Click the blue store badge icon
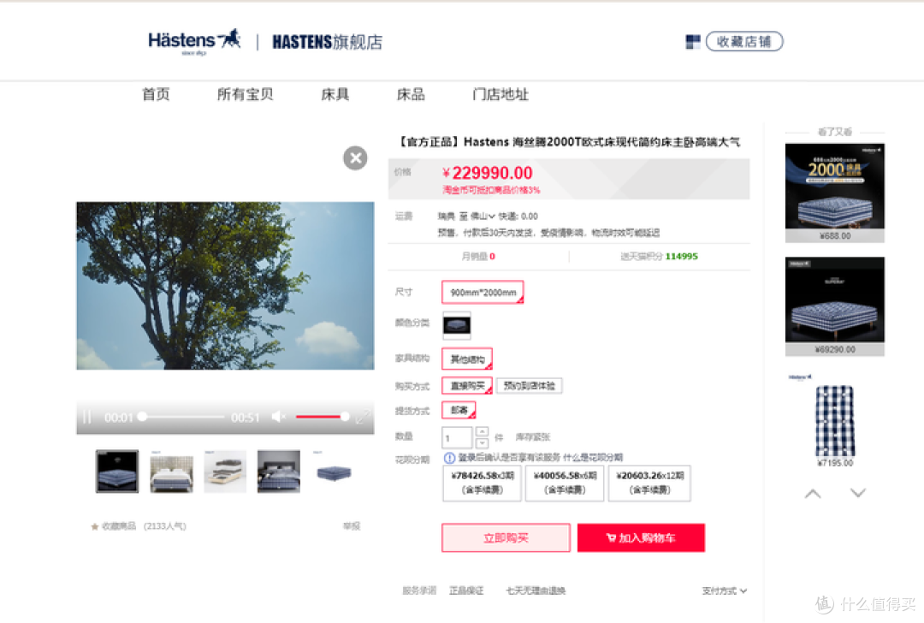This screenshot has height=623, width=924. coord(693,42)
